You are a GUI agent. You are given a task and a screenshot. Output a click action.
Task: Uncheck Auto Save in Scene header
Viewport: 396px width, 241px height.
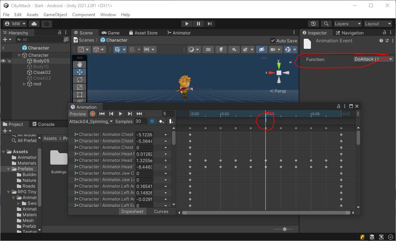[x=273, y=40]
